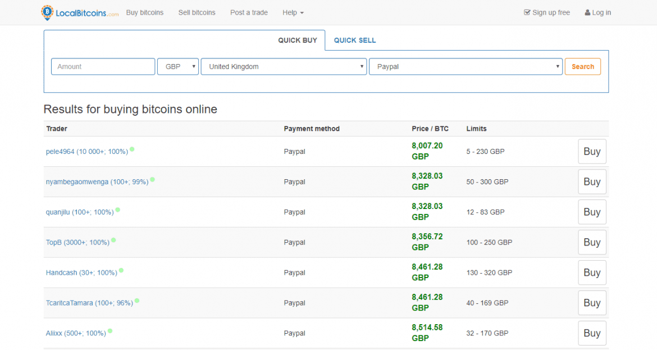Open Sell bitcoins in navigation bar
Screen dimensions: 657x350
coord(197,12)
